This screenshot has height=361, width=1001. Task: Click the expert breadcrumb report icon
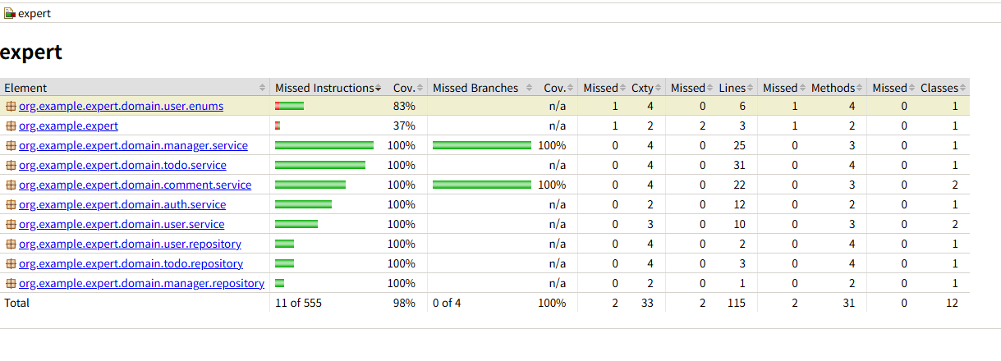click(11, 14)
